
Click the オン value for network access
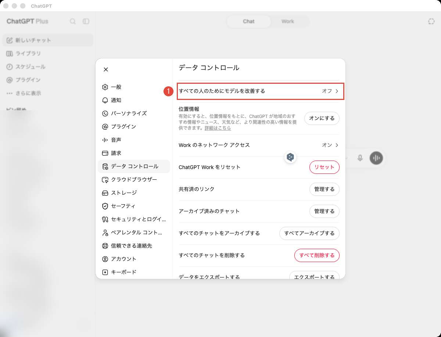pyautogui.click(x=327, y=145)
